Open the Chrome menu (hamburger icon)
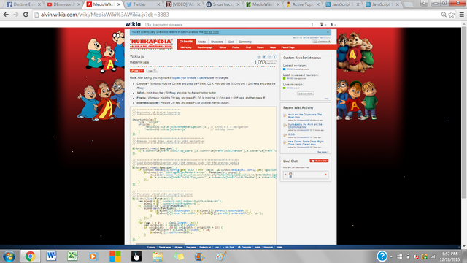 coord(461,15)
